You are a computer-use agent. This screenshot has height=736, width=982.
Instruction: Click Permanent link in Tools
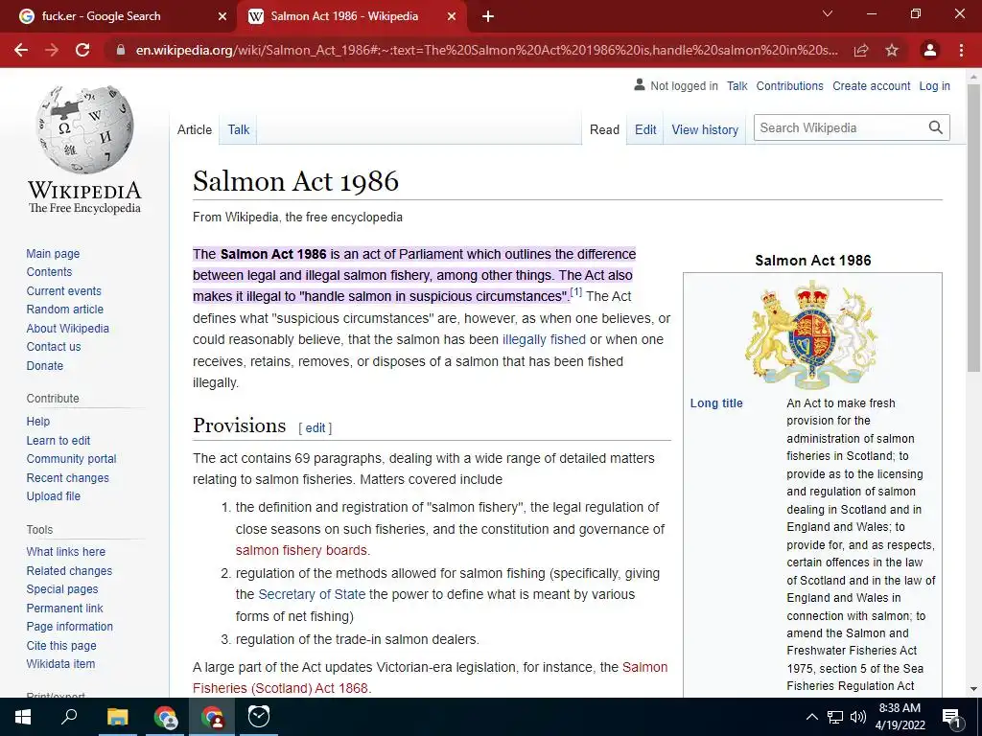pos(64,609)
